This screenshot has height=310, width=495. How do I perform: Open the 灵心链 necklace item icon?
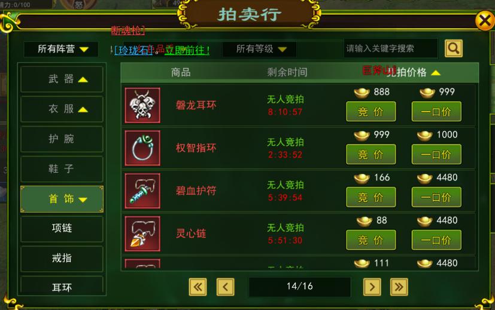click(x=142, y=234)
